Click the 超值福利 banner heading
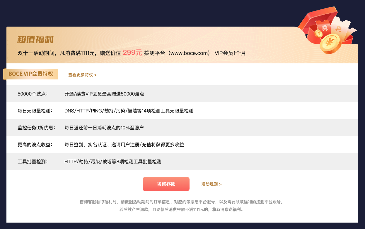The width and height of the screenshot is (365, 229). pos(35,39)
